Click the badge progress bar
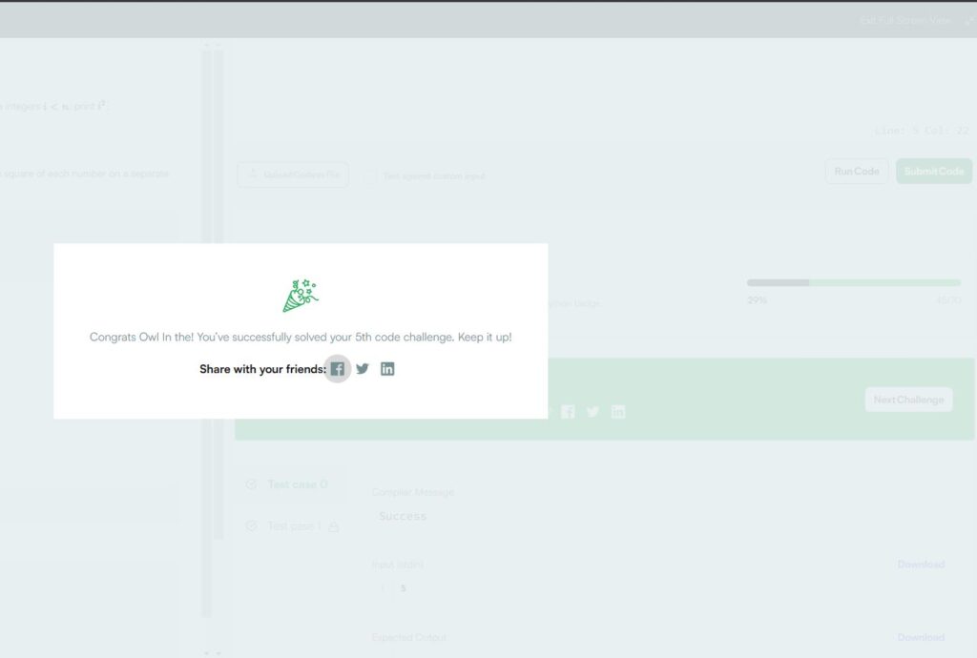Screen dimensions: 977x658 853,283
